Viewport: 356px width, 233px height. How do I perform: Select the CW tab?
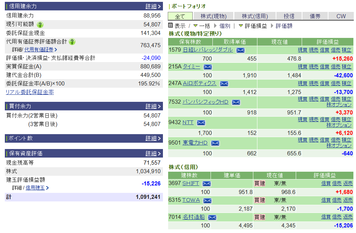(341, 16)
